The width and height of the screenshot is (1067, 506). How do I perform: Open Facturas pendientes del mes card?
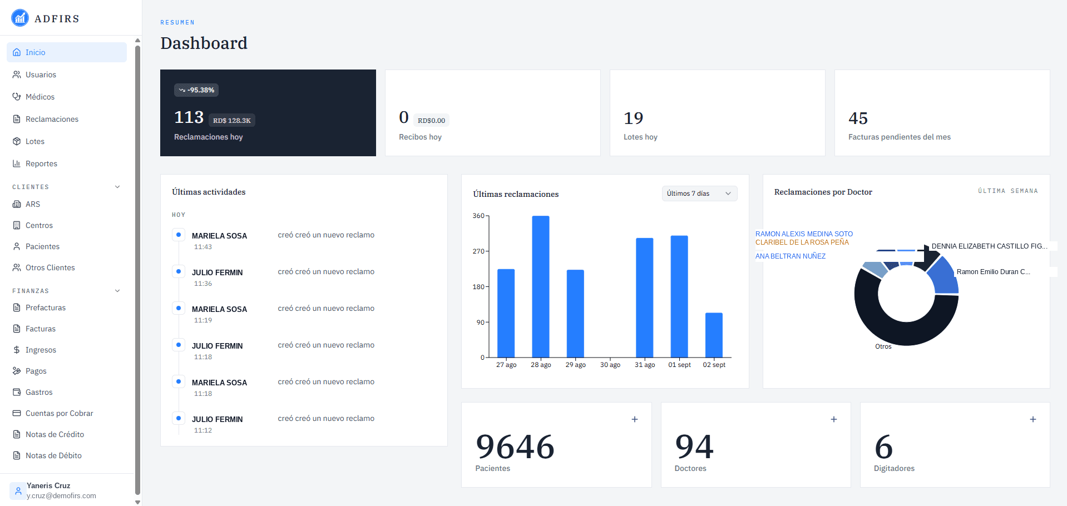942,113
